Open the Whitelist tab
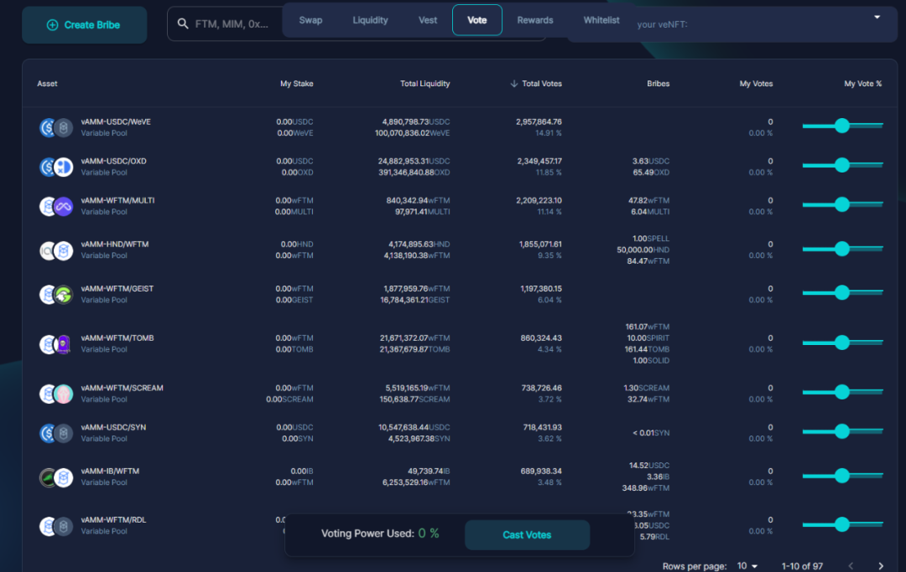Image resolution: width=906 pixels, height=572 pixels. point(601,20)
